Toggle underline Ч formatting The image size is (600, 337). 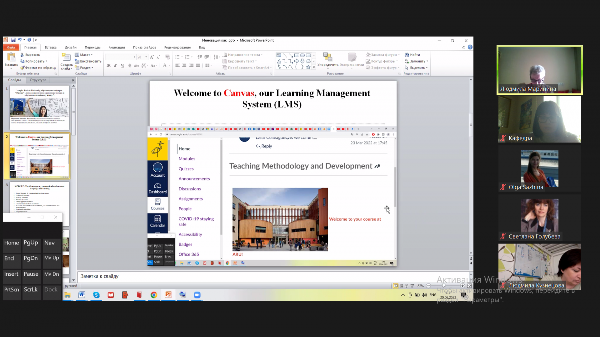tap(122, 66)
